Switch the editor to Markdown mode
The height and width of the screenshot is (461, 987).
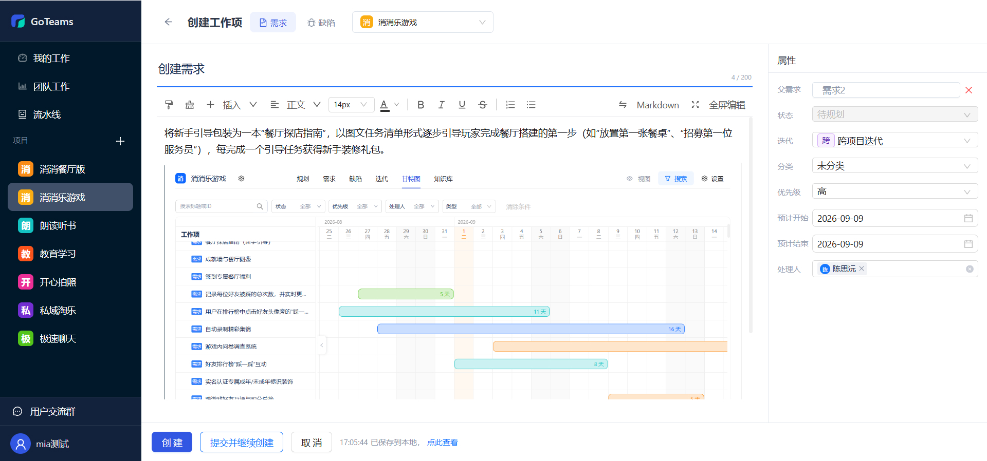648,105
